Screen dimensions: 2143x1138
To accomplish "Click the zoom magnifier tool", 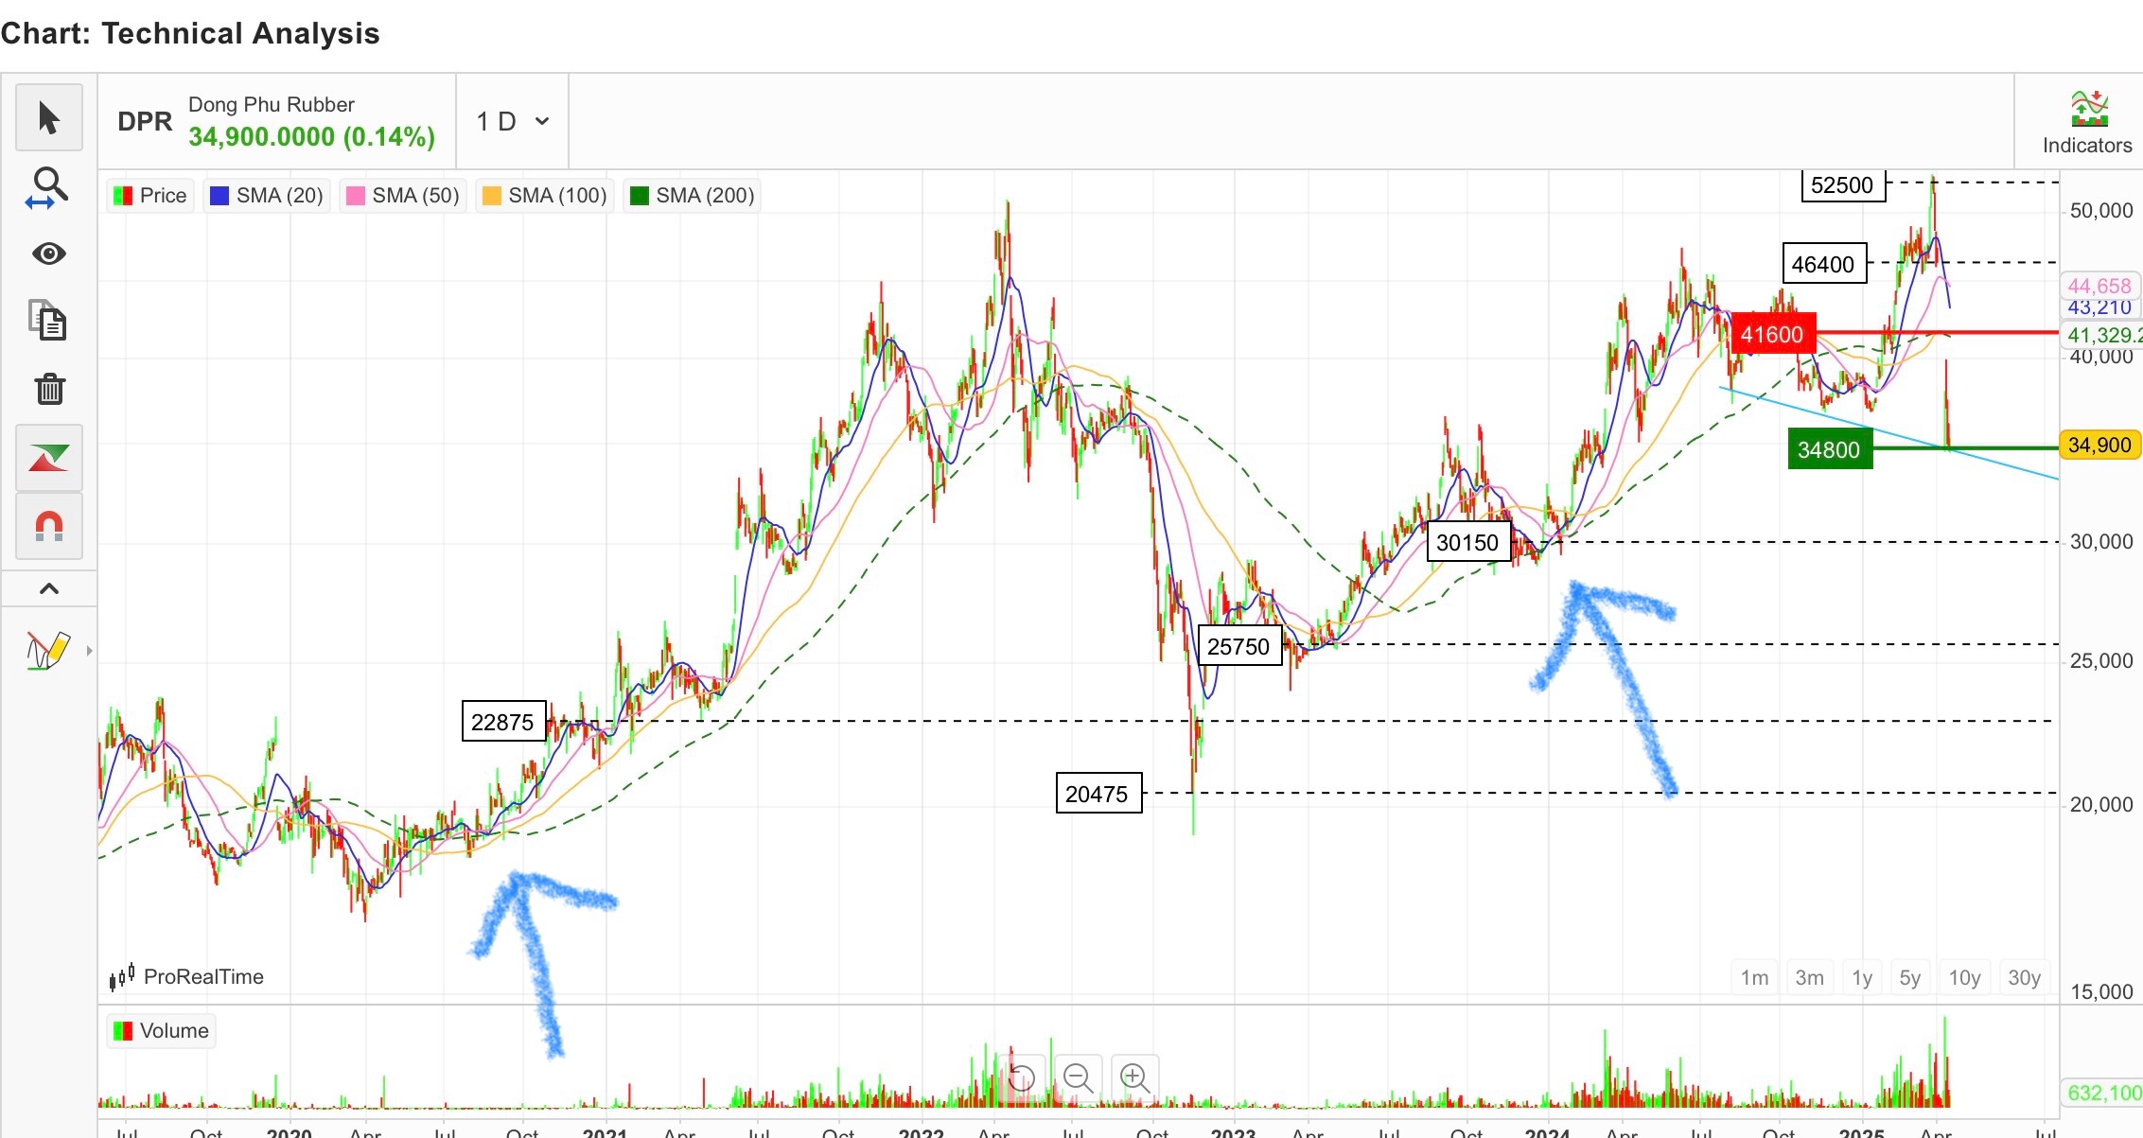I will pos(49,186).
